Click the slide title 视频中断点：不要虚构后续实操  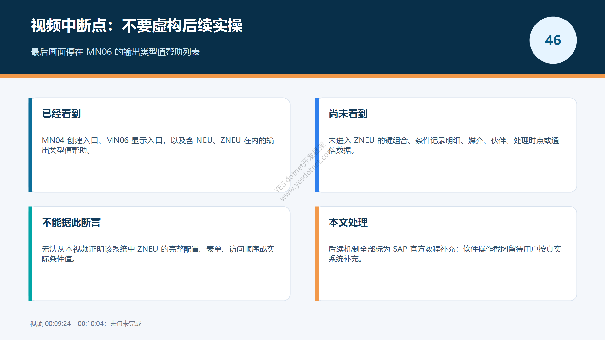click(x=136, y=26)
